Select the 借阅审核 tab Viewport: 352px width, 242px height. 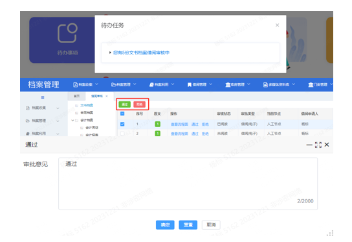click(x=97, y=96)
